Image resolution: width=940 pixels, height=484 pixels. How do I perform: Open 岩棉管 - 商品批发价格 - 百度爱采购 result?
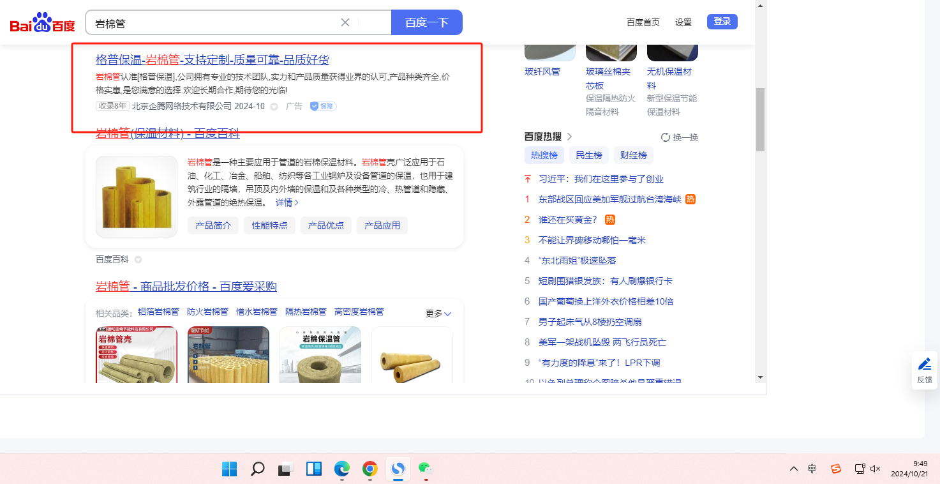tap(186, 287)
